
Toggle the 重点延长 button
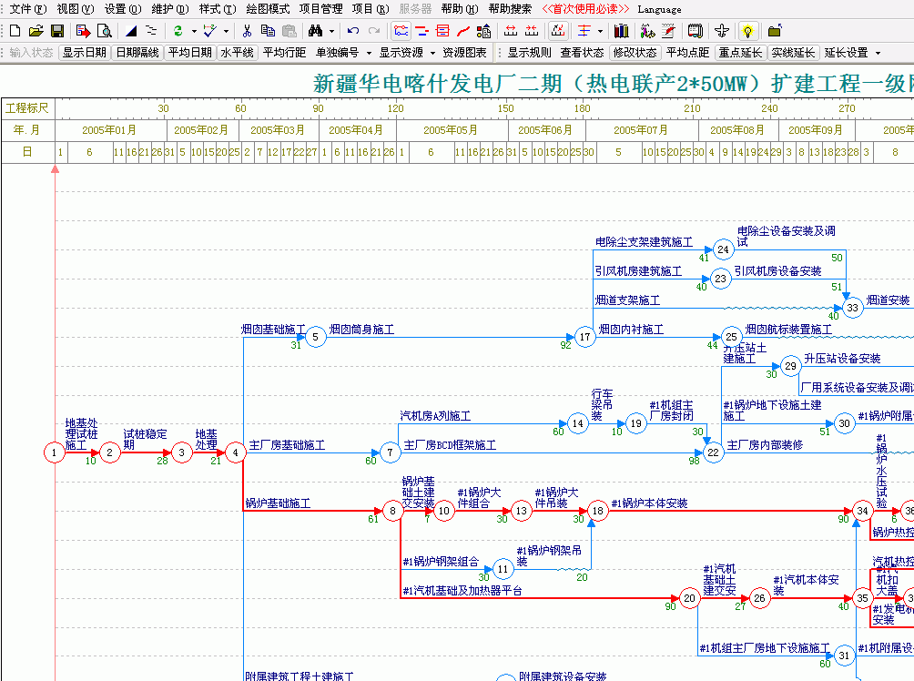[740, 53]
